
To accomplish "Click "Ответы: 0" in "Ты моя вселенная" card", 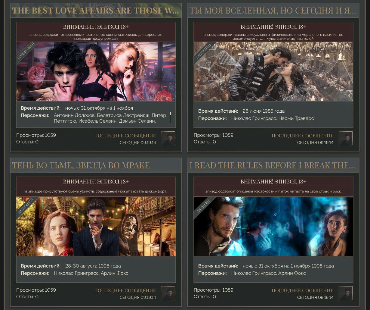I will coord(205,142).
